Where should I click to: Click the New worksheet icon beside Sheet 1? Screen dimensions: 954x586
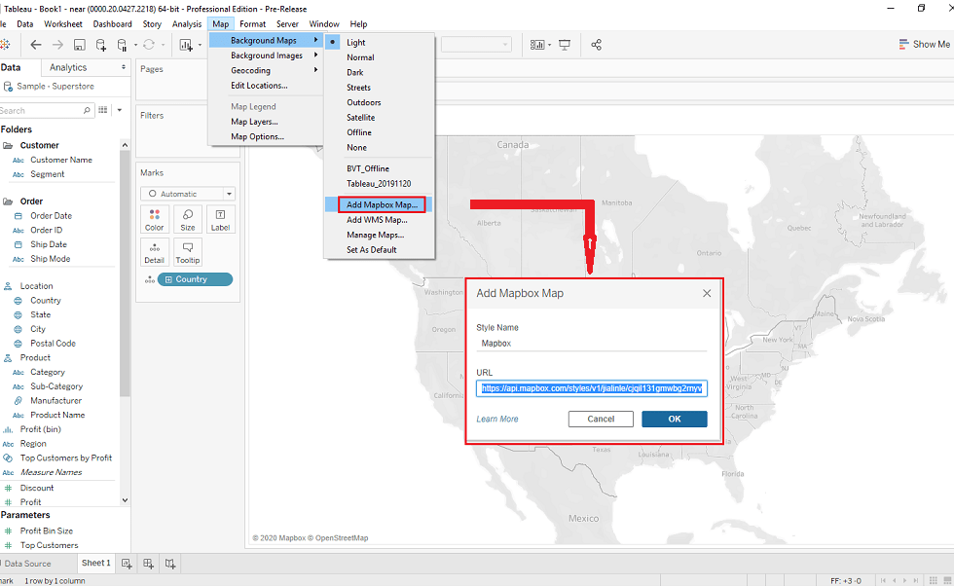pos(127,563)
